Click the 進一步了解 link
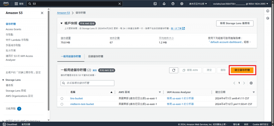Screen dimensions: 274x126 176,28
